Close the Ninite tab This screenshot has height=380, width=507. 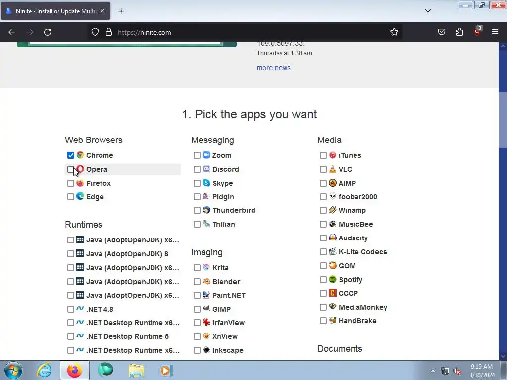click(102, 11)
